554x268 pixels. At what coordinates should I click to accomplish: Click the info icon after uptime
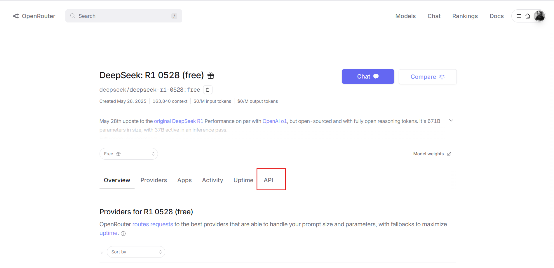click(x=123, y=233)
